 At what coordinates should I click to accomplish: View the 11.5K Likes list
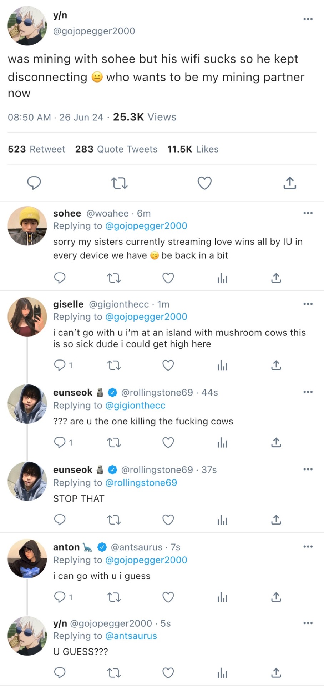coord(193,149)
